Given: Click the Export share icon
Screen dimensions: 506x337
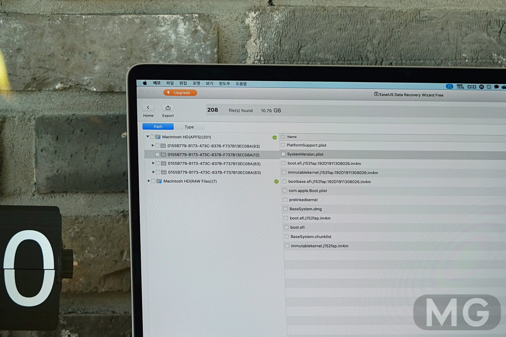Looking at the screenshot, I should [168, 108].
